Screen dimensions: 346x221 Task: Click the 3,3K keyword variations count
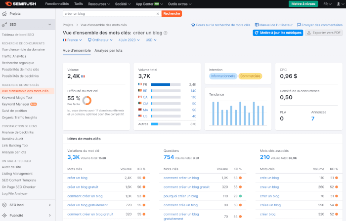point(73,157)
